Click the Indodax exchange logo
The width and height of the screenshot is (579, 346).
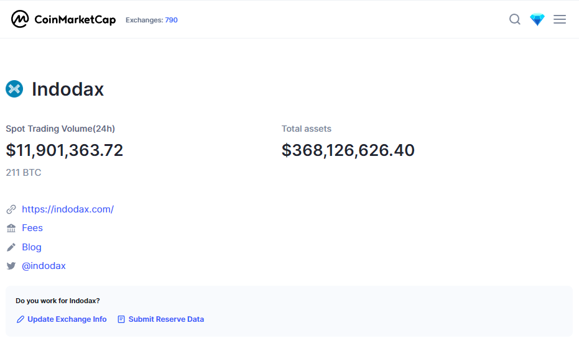coord(14,89)
